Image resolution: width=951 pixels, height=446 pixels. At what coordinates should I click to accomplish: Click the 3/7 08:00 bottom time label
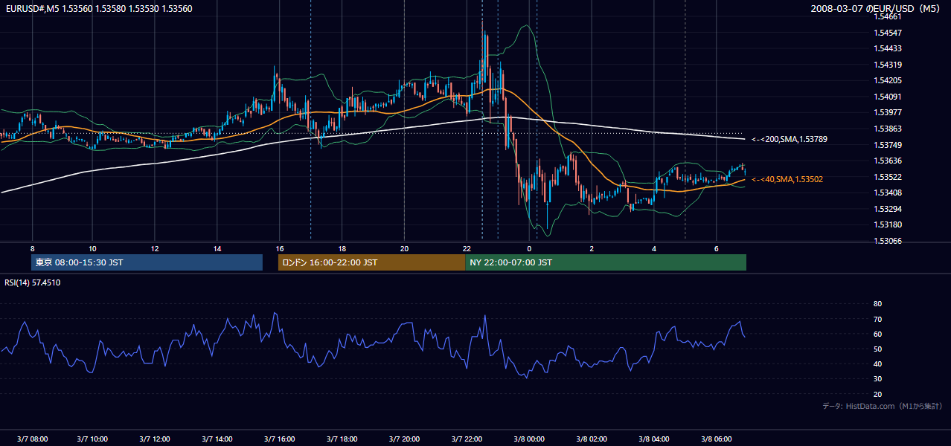[x=31, y=439]
